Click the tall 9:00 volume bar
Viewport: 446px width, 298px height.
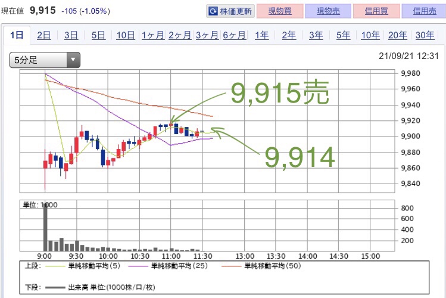tap(45, 227)
